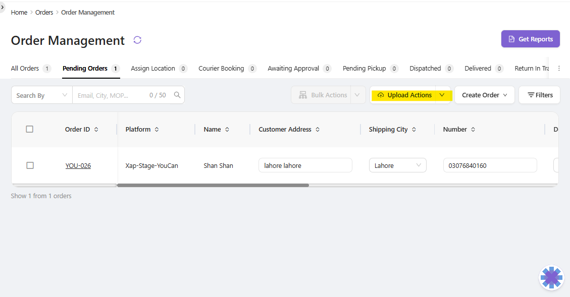
Task: Click the phone number input field
Action: [489, 165]
